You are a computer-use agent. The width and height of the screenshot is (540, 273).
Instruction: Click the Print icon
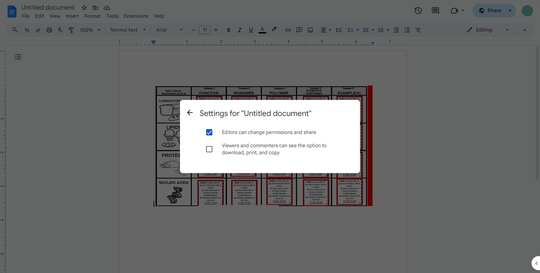49,30
